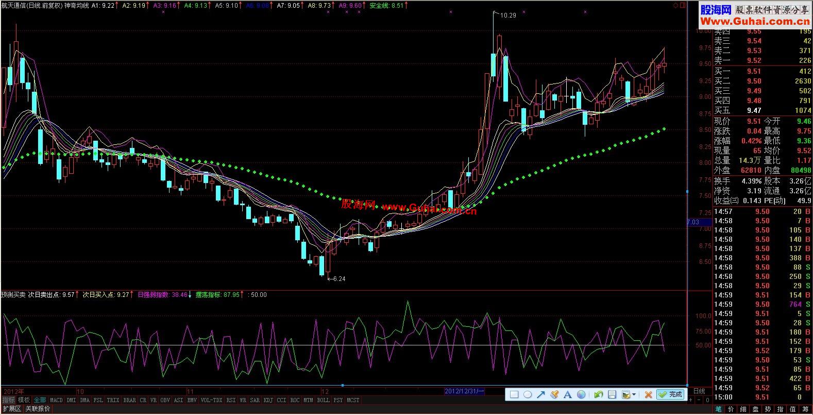Image resolution: width=813 pixels, height=415 pixels.
Task: Select the VR indicator
Action: [x=153, y=400]
